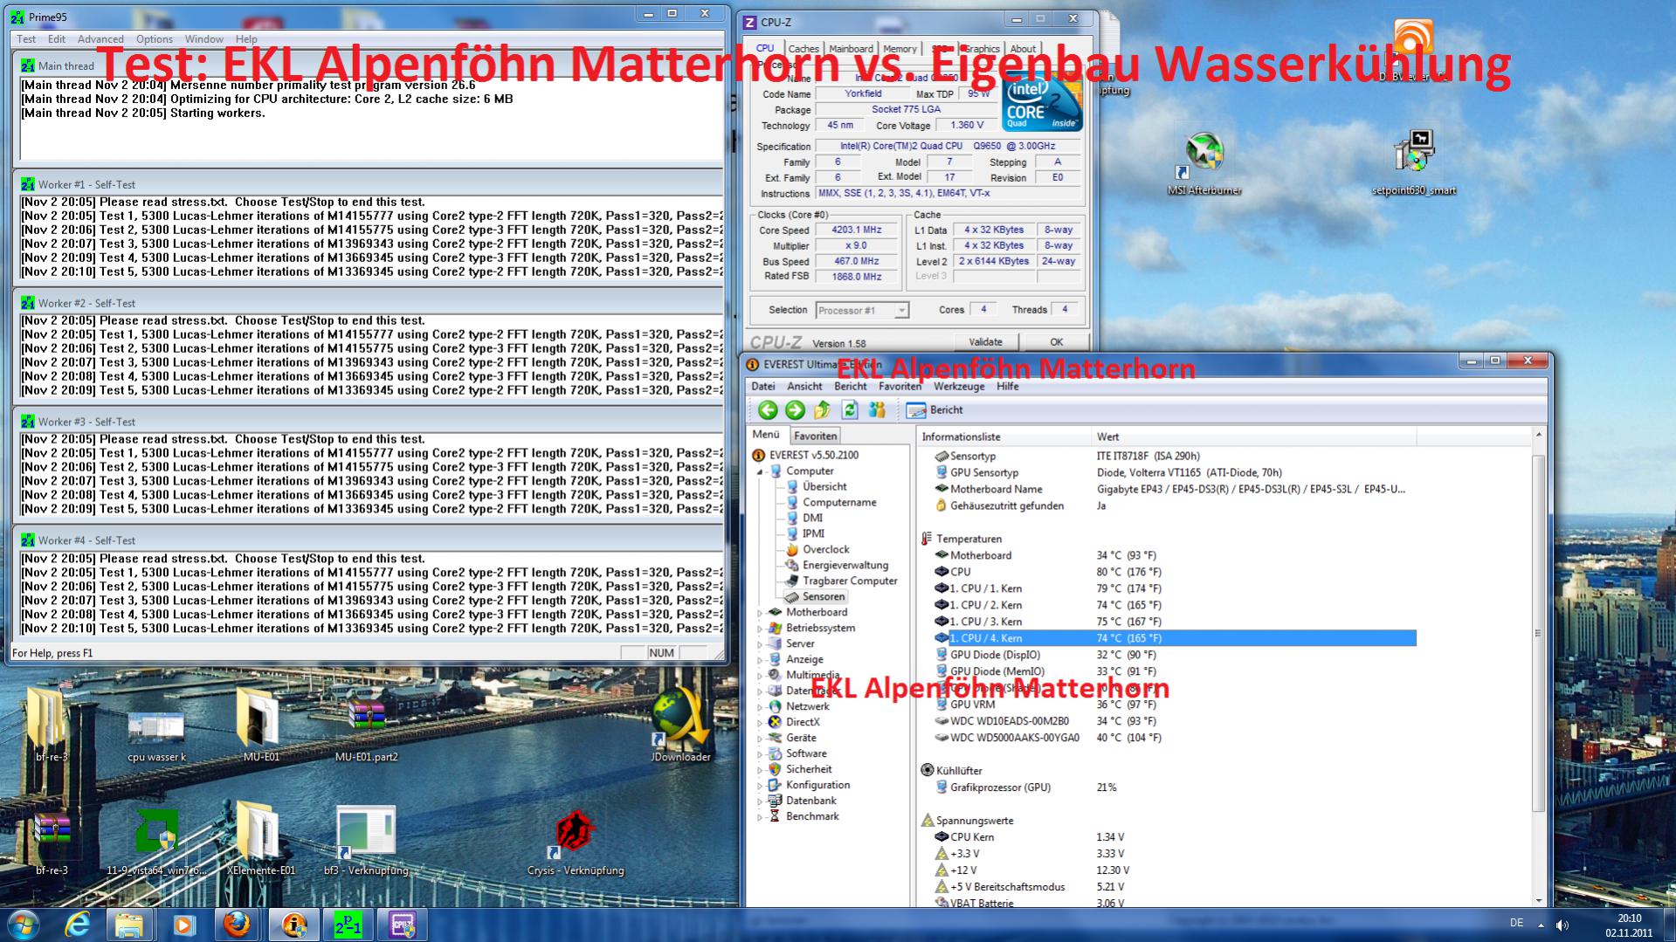
Task: Select the JDownloader desktop shortcut
Action: coord(680,725)
